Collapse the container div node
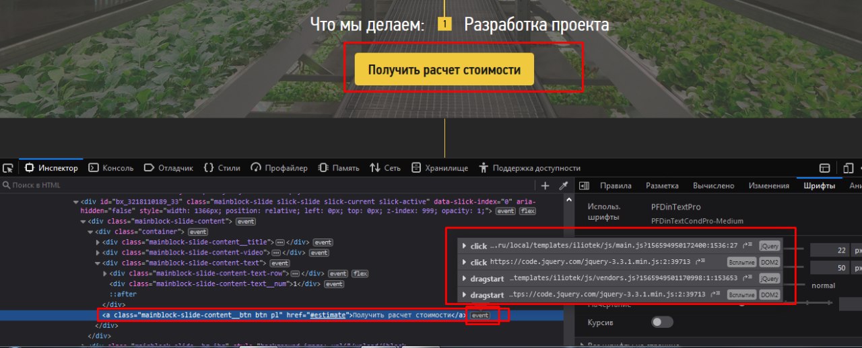The width and height of the screenshot is (862, 348). [90, 232]
